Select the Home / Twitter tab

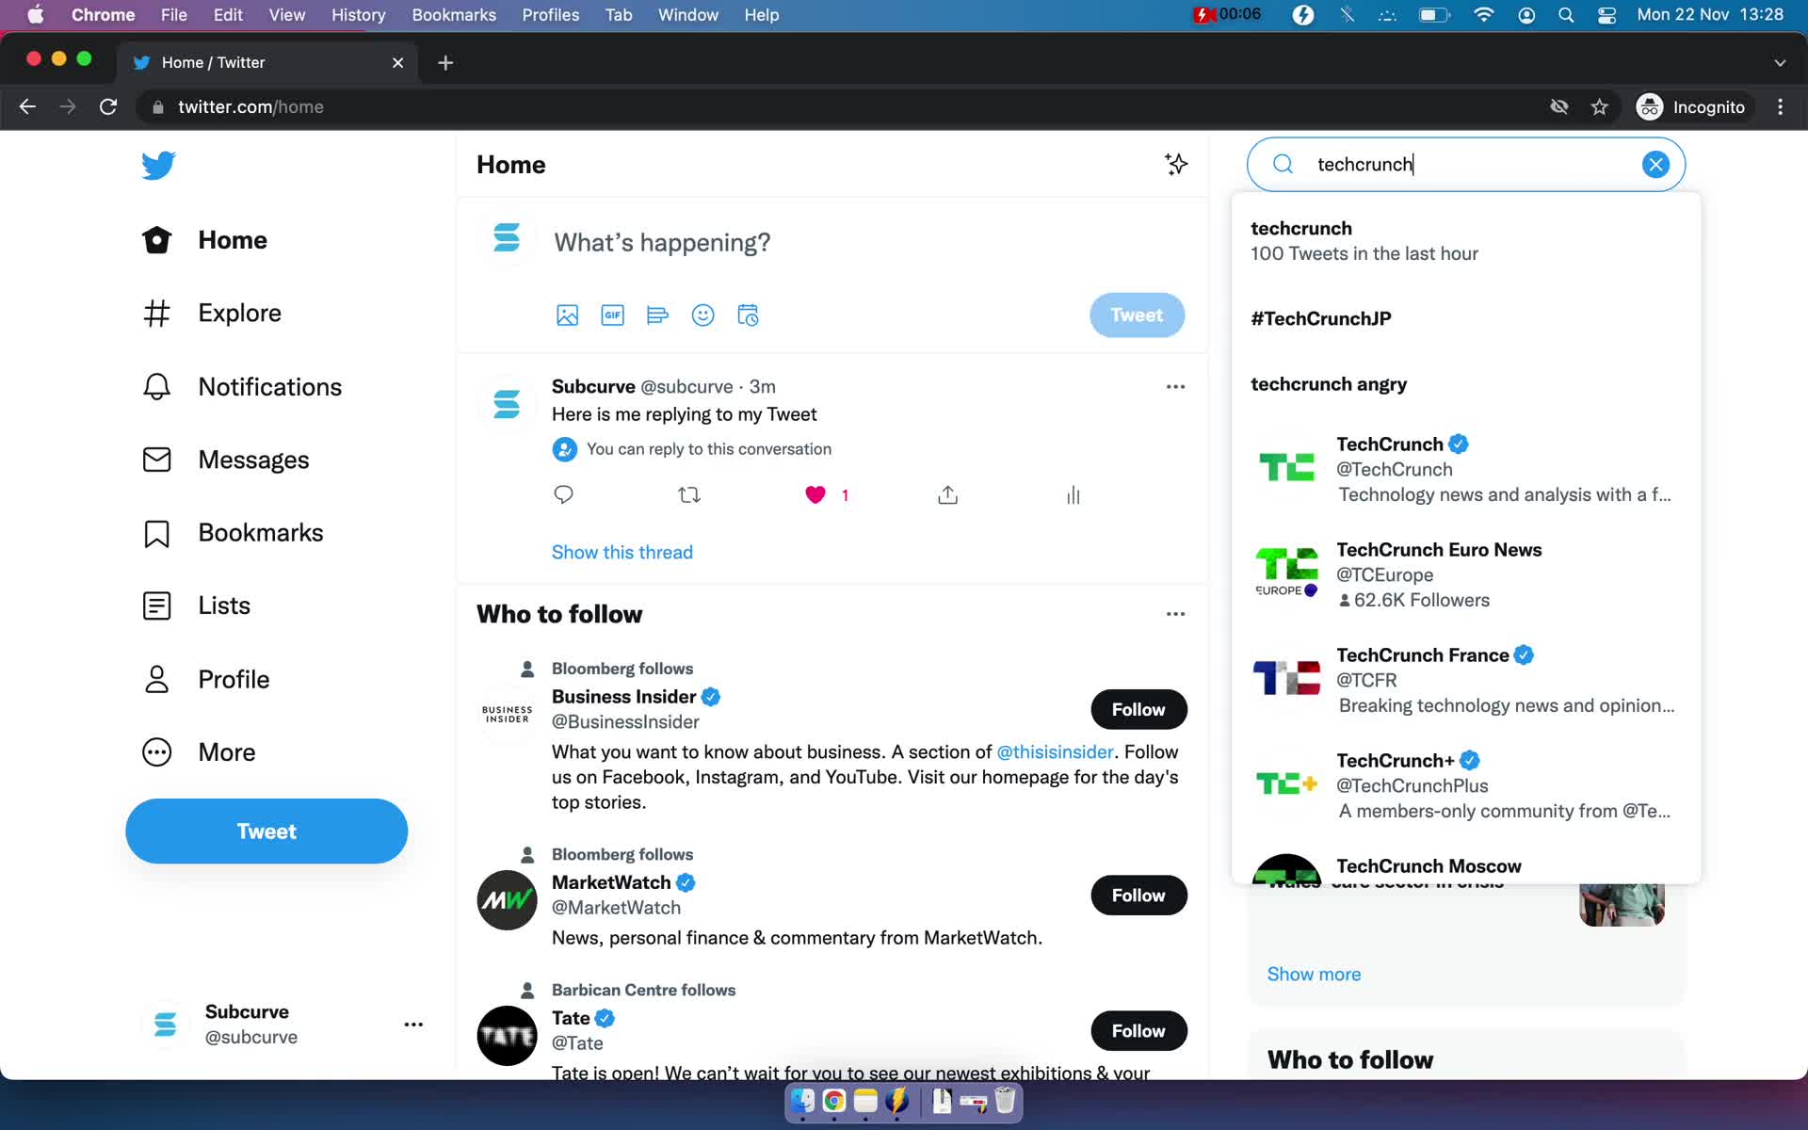pos(267,63)
